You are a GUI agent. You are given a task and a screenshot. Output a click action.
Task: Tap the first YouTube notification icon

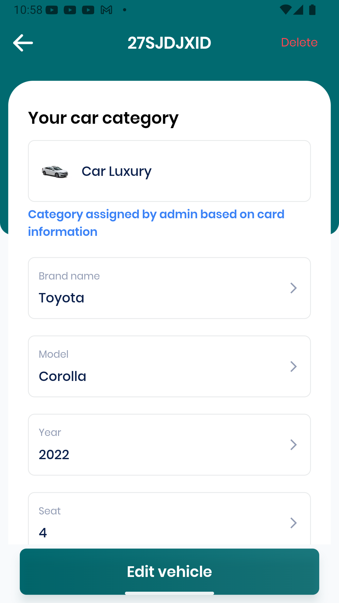tap(52, 10)
